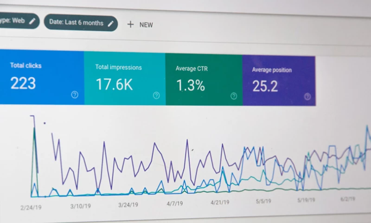This screenshot has height=223, width=371.
Task: Open the Date: Last 6 months filter
Action: [81, 23]
